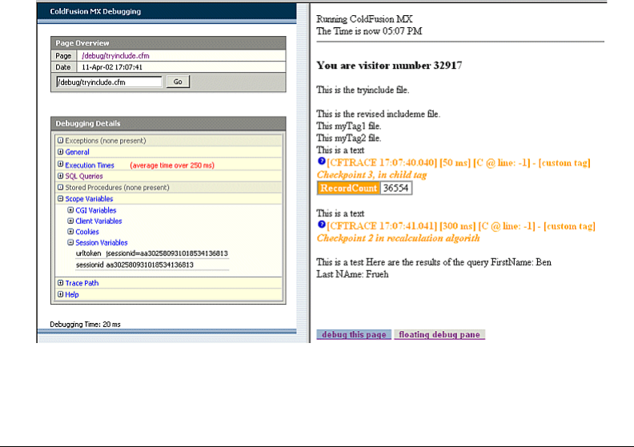Click the Scope Variables link

pyautogui.click(x=89, y=198)
